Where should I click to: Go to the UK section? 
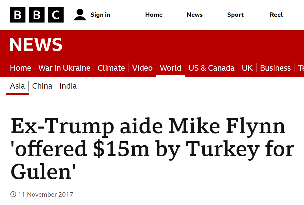coord(247,68)
